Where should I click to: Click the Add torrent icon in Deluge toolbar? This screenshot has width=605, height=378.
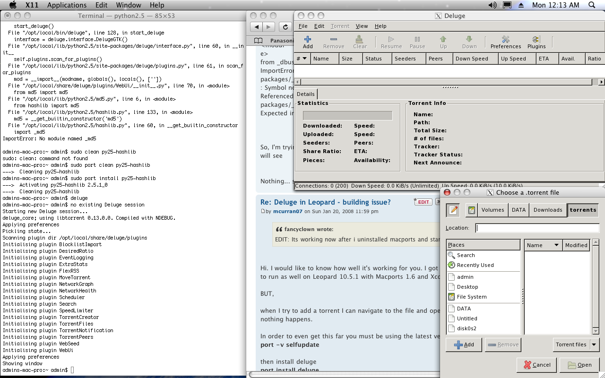[308, 42]
